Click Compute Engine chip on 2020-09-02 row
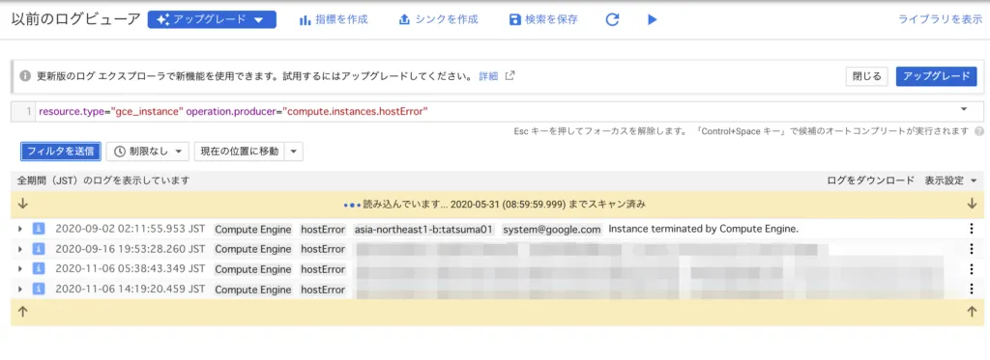The width and height of the screenshot is (990, 360). pos(253,230)
